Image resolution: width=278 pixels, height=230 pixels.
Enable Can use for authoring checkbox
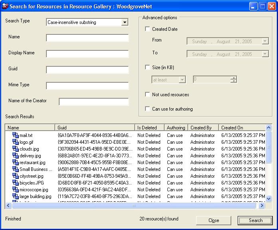coord(148,109)
